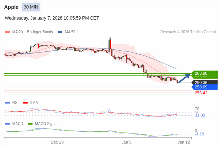Click the red 9MA legend swatch
The height and width of the screenshot is (148, 219).
[25, 103]
